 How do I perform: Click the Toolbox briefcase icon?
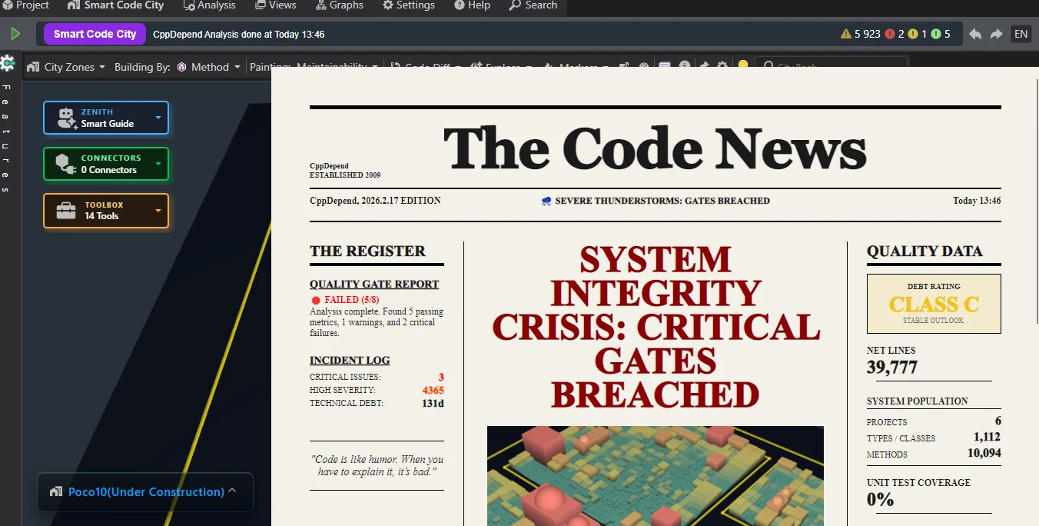coord(66,211)
